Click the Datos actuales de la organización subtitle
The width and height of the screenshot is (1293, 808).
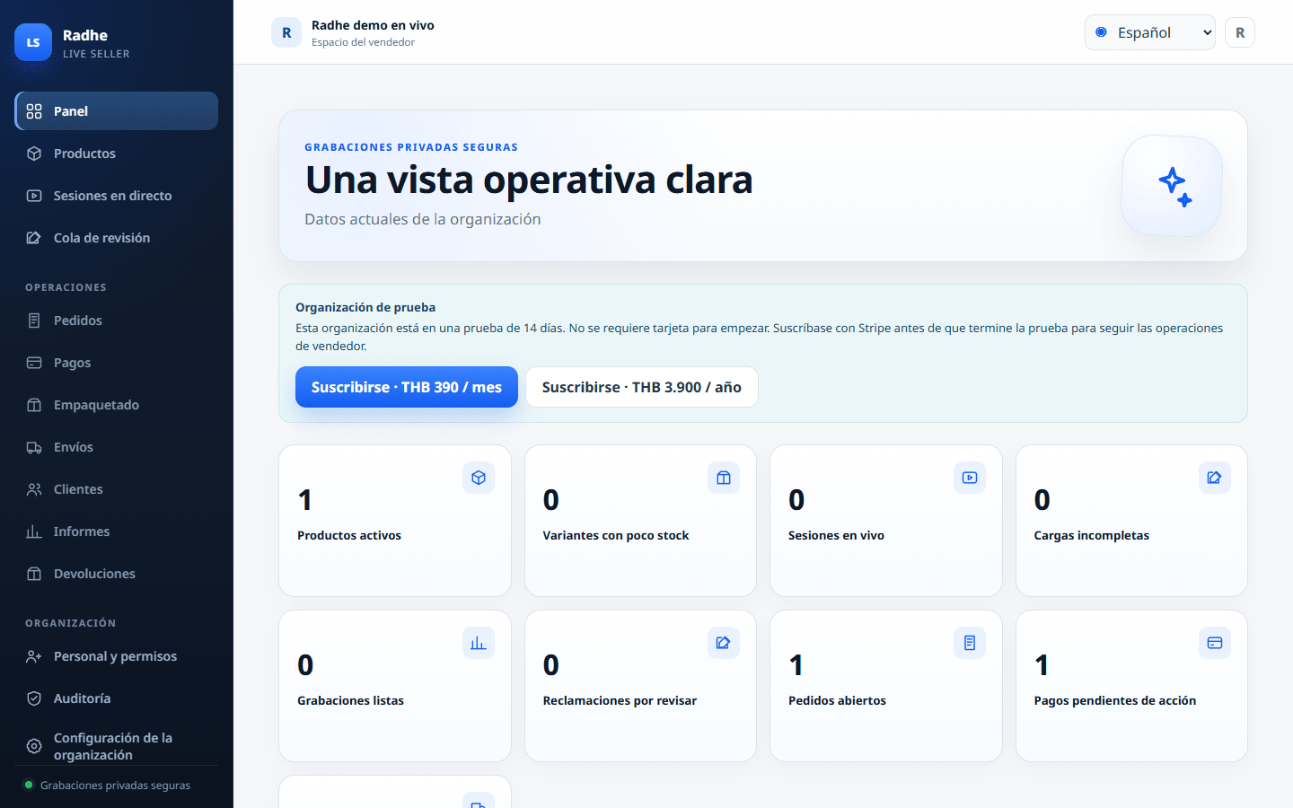(423, 219)
